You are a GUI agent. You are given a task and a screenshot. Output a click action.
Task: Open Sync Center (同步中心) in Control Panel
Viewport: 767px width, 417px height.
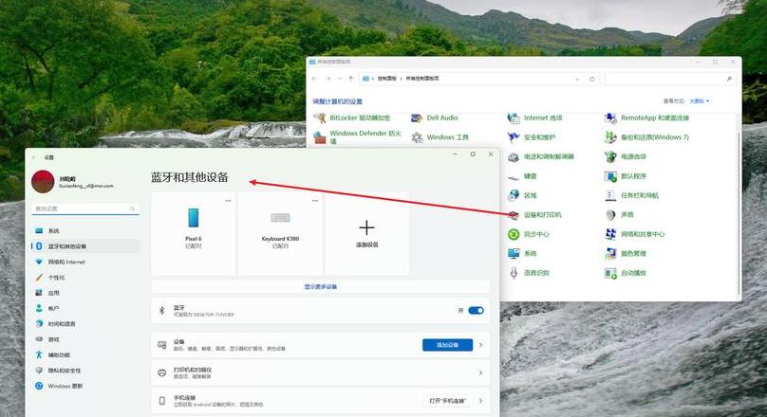pyautogui.click(x=529, y=234)
